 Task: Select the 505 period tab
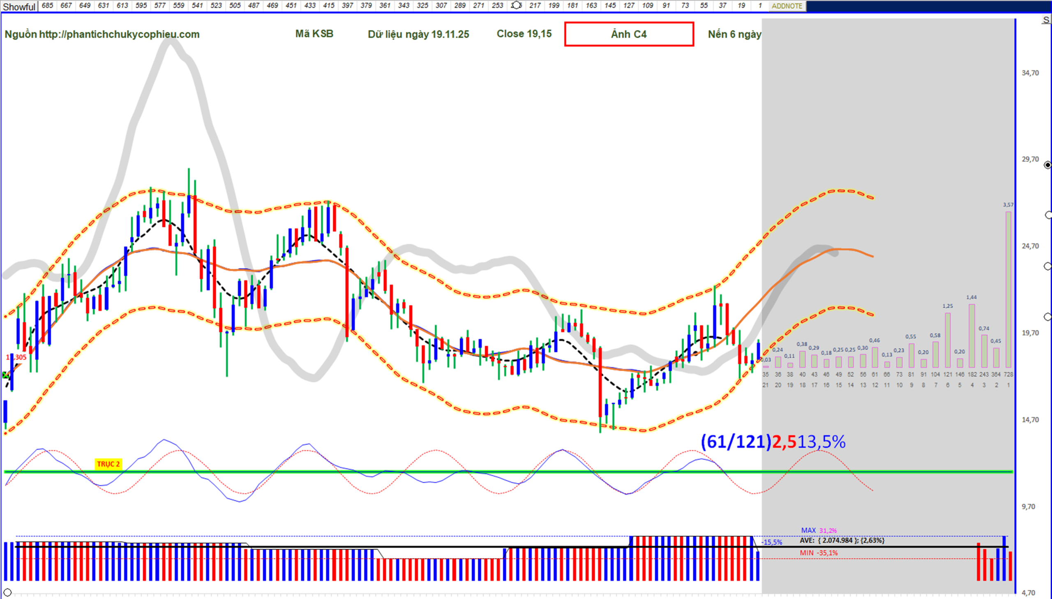click(x=235, y=5)
